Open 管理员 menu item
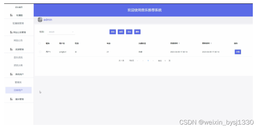Viewport: 259px width, 129px height. (x=18, y=82)
